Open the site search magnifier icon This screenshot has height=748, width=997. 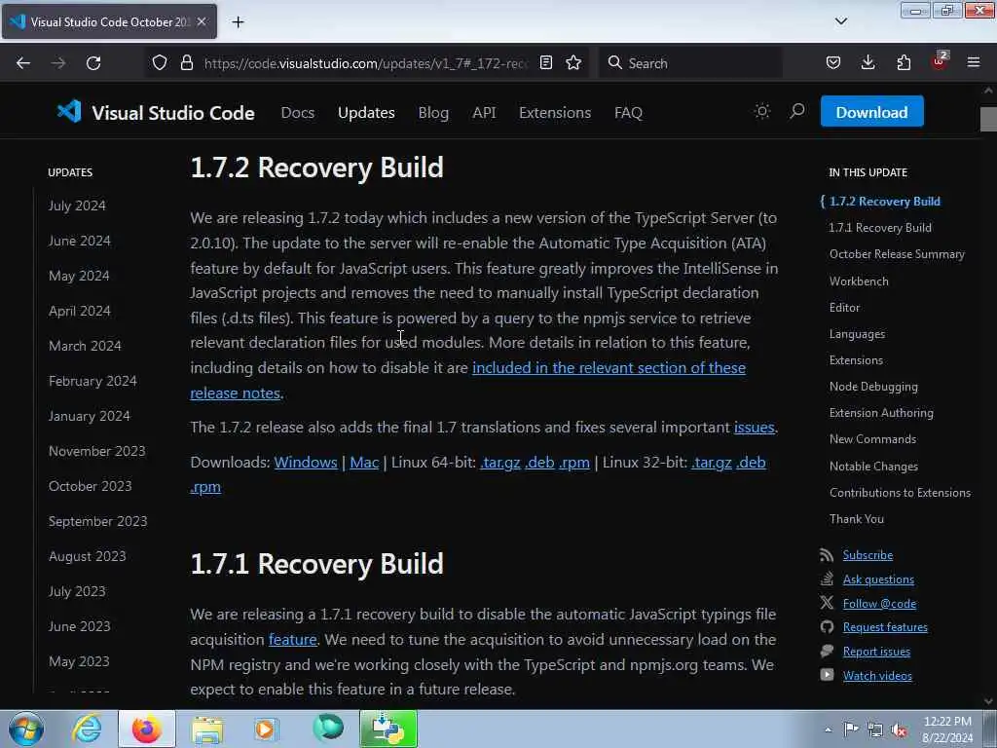(796, 112)
